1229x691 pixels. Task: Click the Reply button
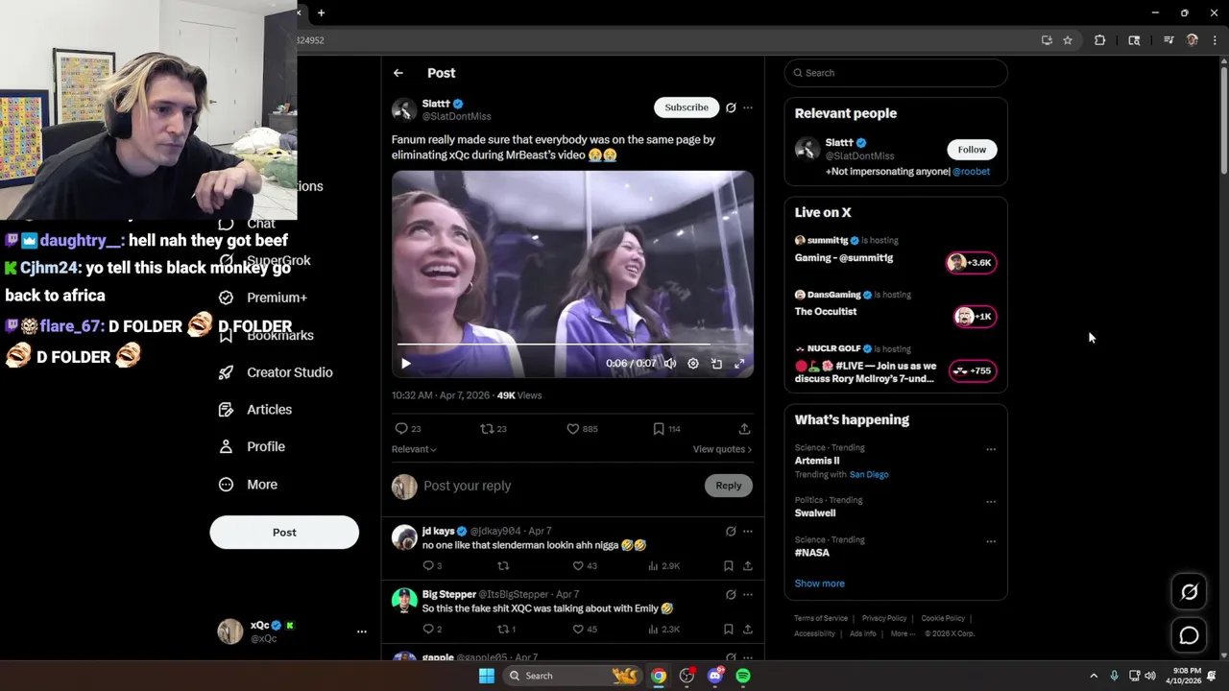(x=729, y=486)
